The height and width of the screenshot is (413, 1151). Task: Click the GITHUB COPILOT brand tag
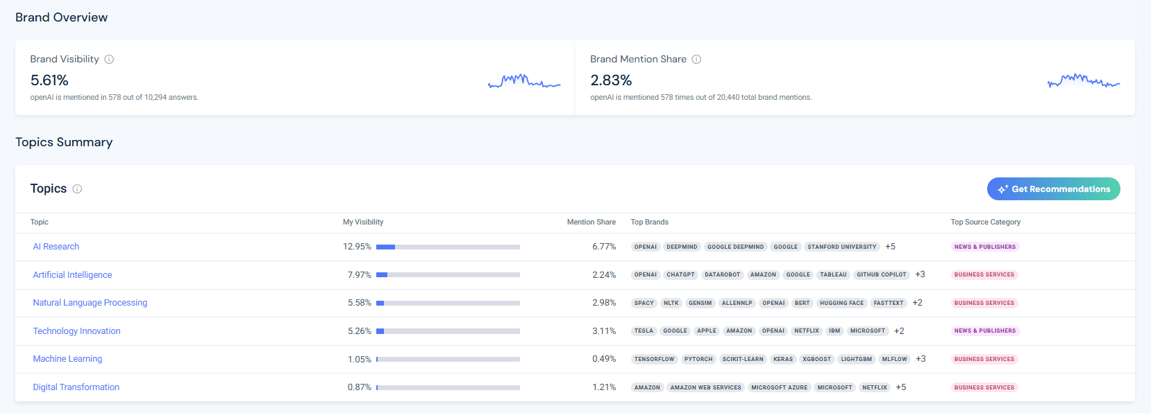click(881, 274)
